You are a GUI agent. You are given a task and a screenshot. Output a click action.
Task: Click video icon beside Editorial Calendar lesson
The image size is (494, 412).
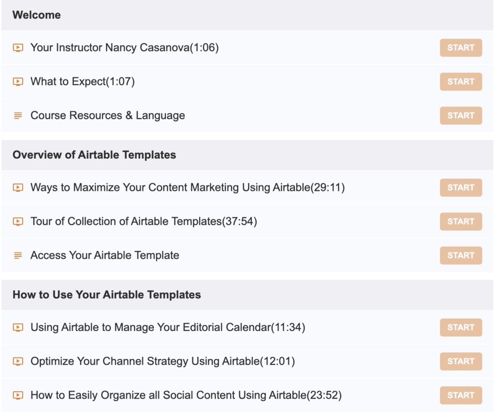18,327
